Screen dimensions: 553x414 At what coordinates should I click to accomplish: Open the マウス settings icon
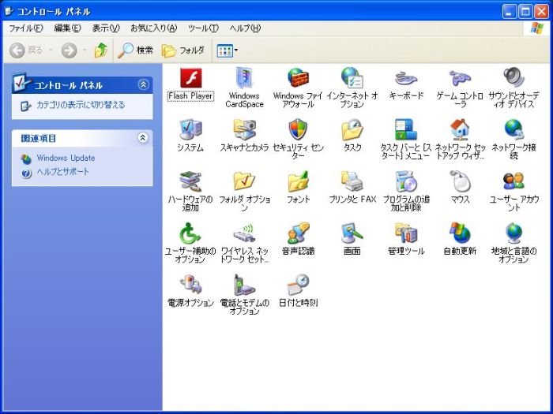point(460,182)
